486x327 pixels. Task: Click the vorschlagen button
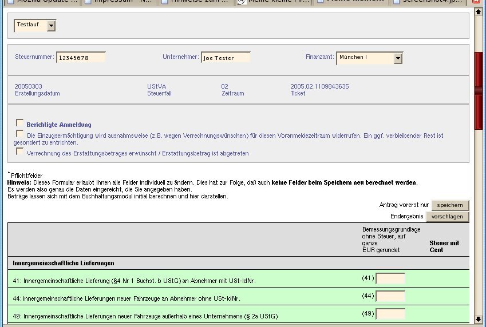[x=447, y=217]
